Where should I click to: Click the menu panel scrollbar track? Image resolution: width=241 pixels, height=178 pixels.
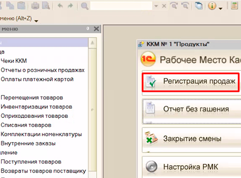click(x=93, y=110)
